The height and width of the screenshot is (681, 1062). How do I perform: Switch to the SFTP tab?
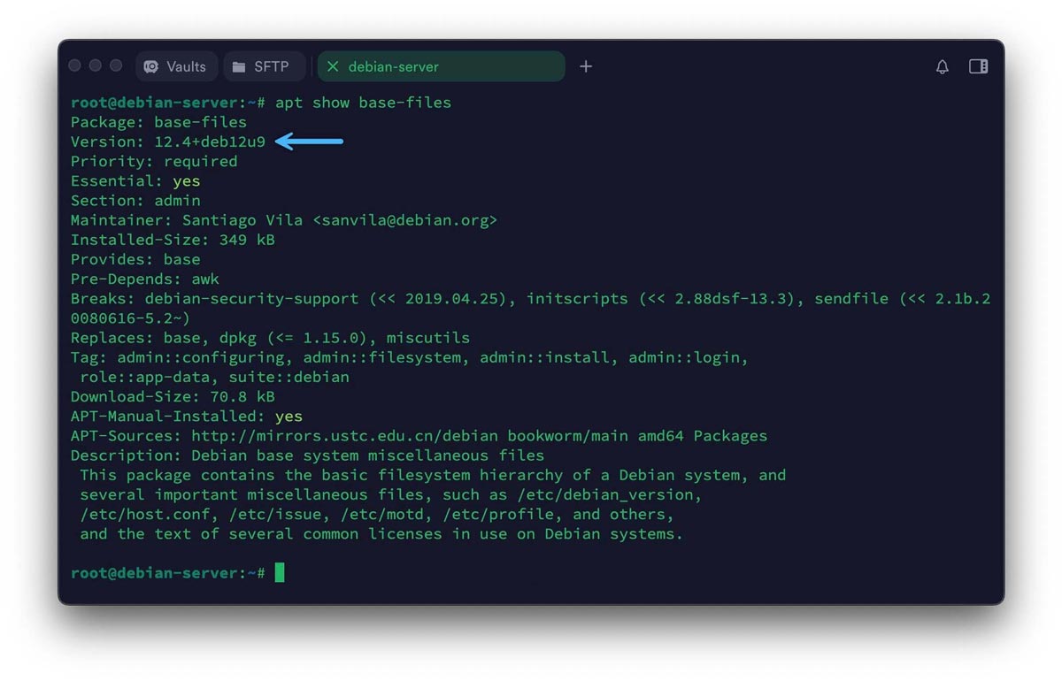[263, 66]
